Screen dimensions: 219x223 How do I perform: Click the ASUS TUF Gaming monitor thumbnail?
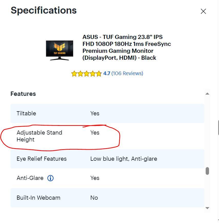click(59, 50)
